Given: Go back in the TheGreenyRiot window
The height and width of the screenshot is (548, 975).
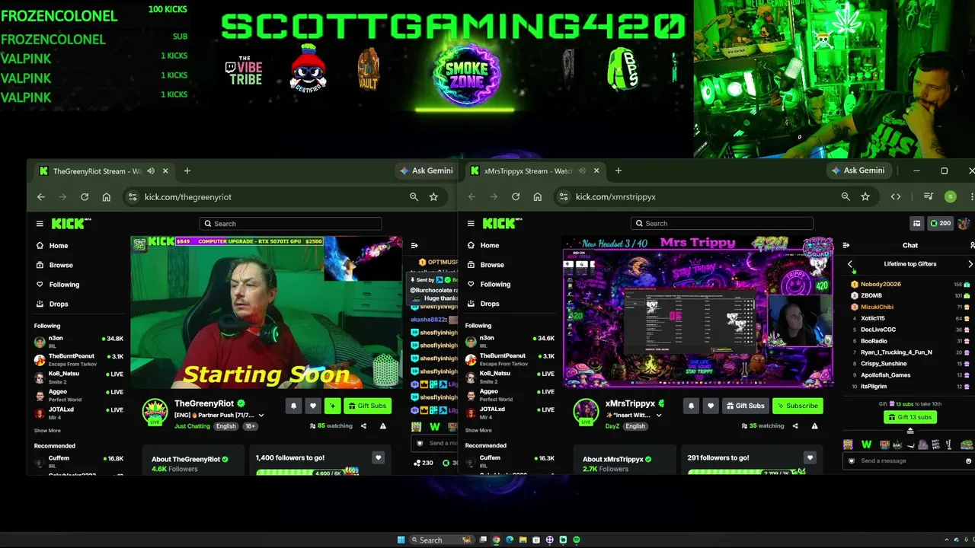Looking at the screenshot, I should point(41,197).
